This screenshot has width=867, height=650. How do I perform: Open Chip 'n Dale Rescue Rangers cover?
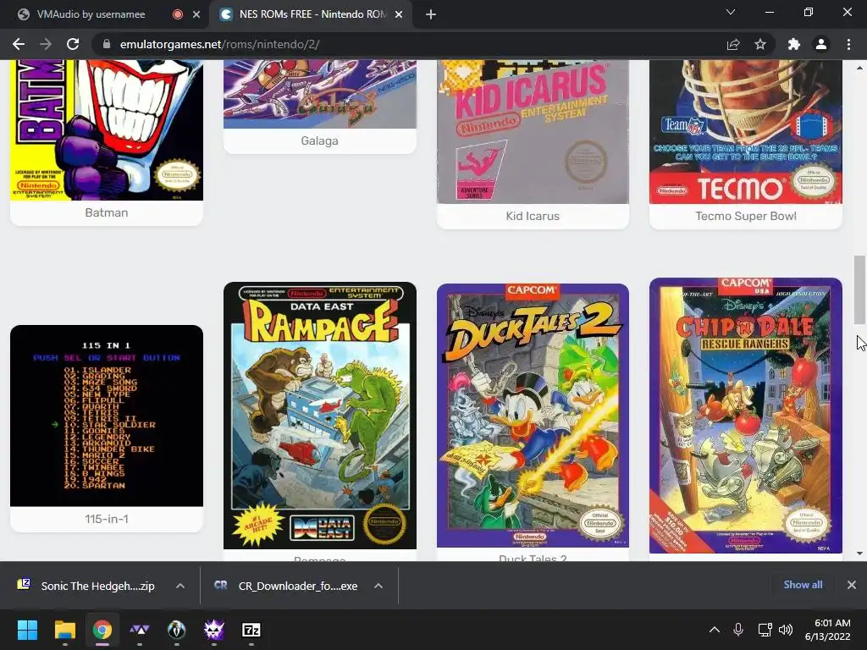coord(746,416)
